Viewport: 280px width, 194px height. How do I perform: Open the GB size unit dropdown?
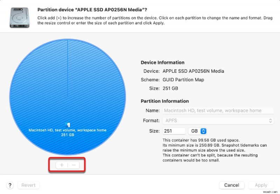click(198, 131)
